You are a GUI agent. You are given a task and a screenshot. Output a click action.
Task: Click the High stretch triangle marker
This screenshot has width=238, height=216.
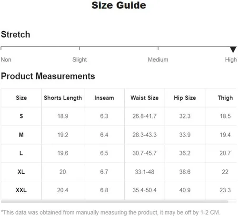[233, 49]
